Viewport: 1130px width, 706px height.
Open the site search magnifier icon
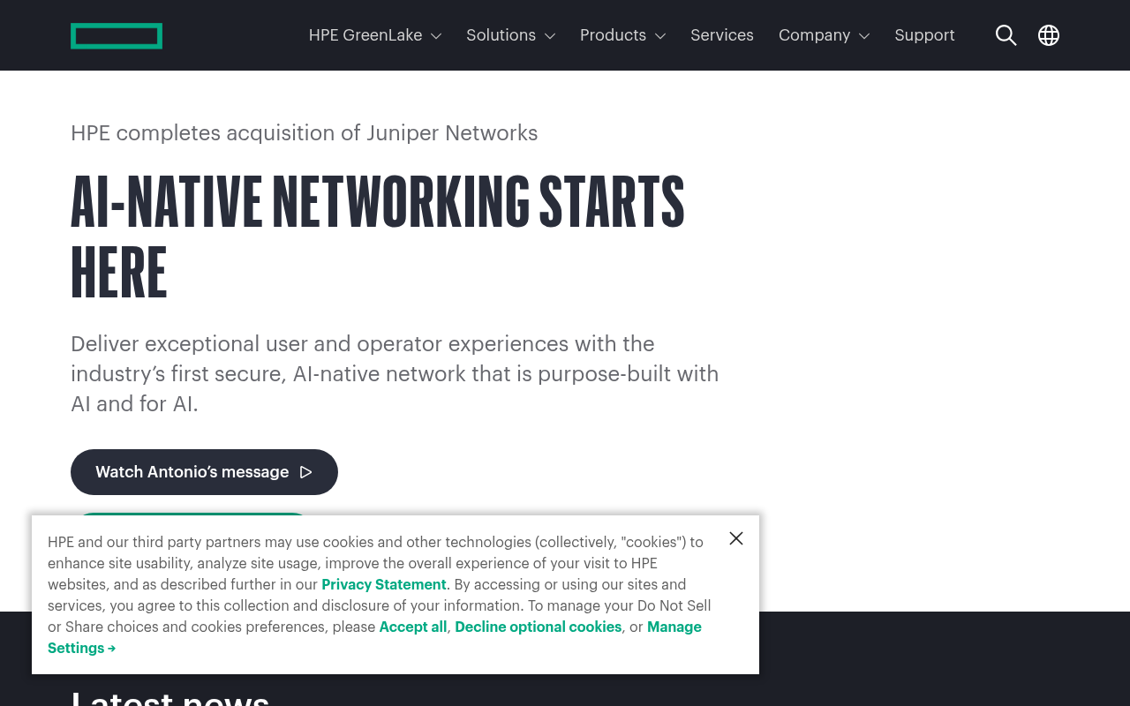[1006, 35]
